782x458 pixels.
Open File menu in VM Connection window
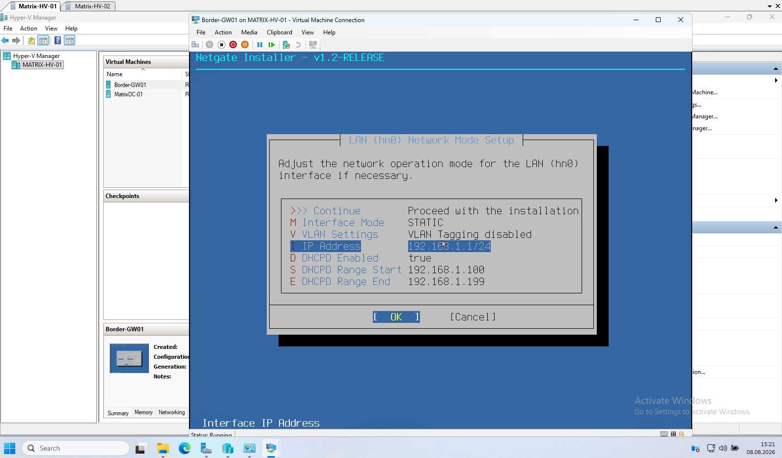(x=201, y=32)
